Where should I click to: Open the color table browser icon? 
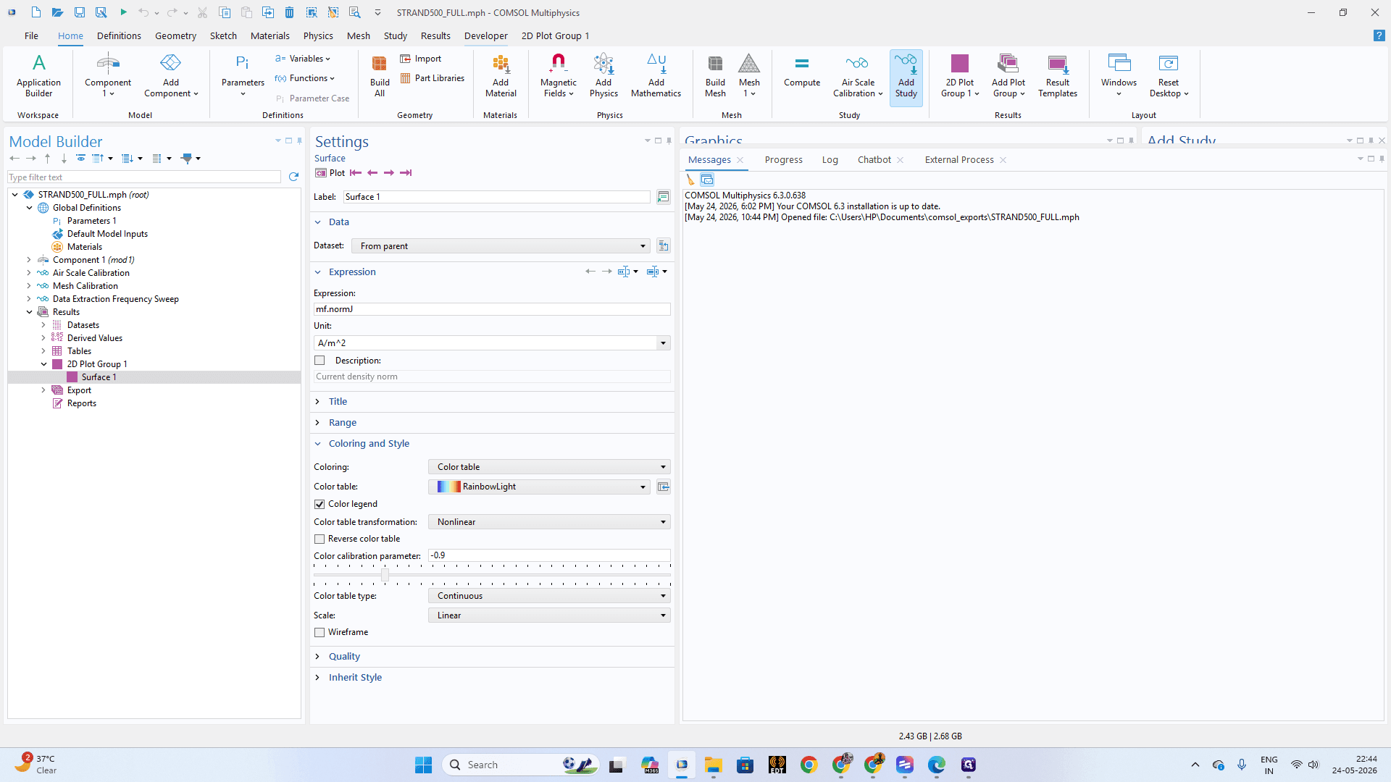coord(663,487)
